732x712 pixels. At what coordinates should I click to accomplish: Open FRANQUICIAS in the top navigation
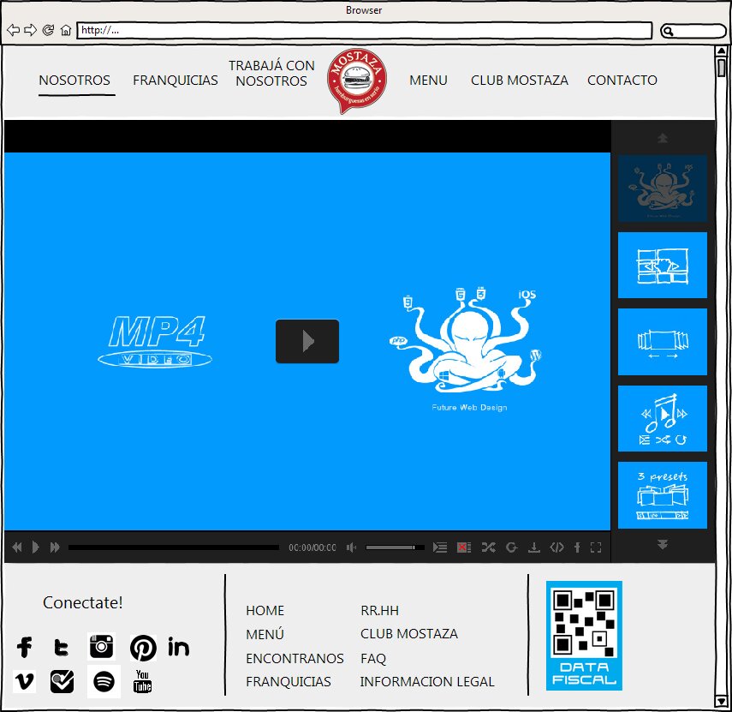point(175,81)
